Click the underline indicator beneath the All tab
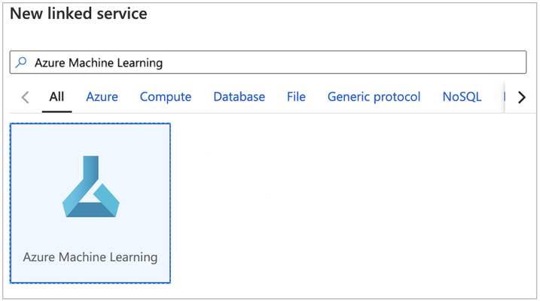This screenshot has height=301, width=540. tap(56, 111)
